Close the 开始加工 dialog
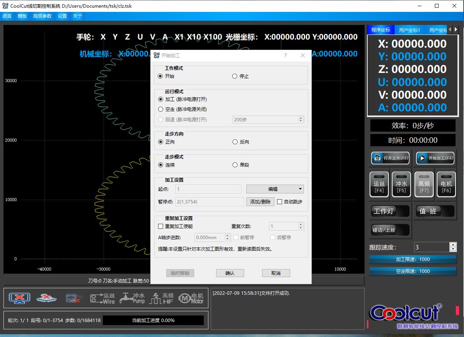This screenshot has width=464, height=337. pos(303,55)
